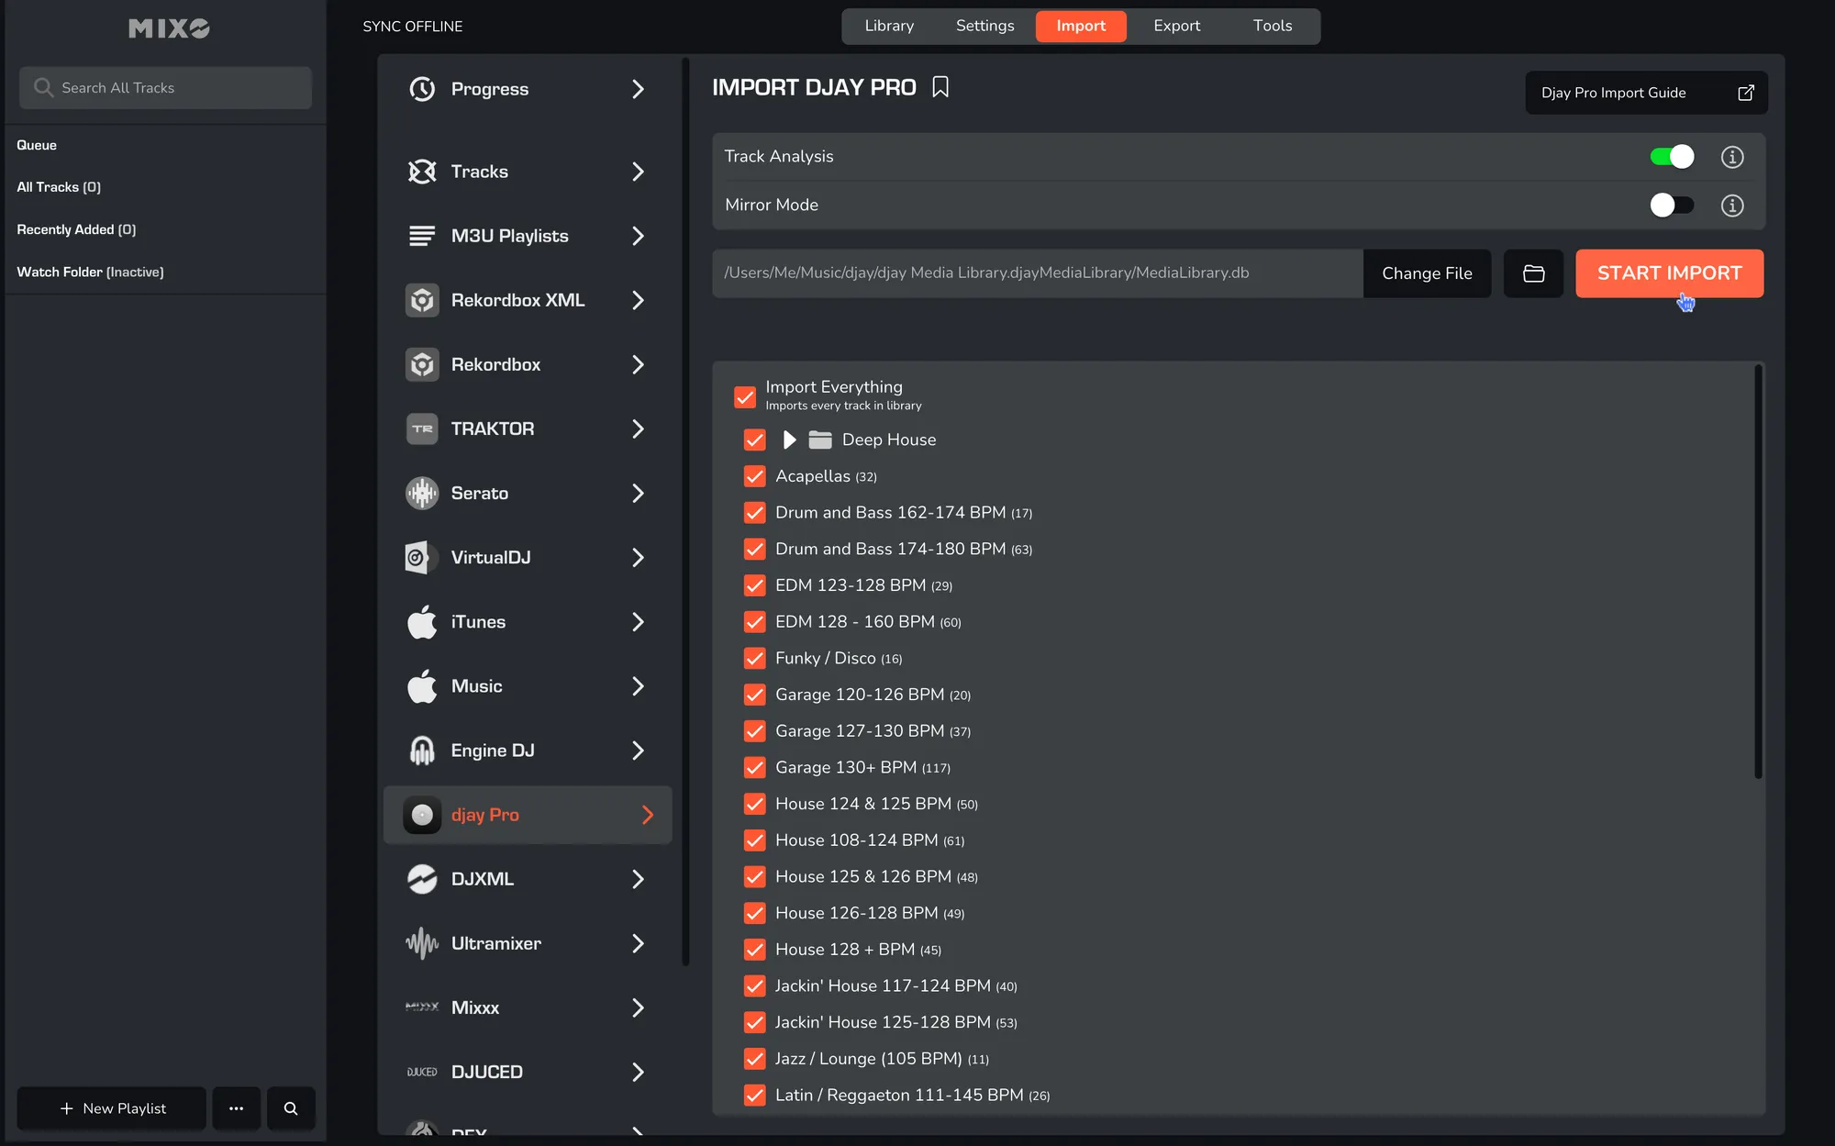Open file location with folder icon
Screen dimensions: 1835x1146
(x=1533, y=273)
